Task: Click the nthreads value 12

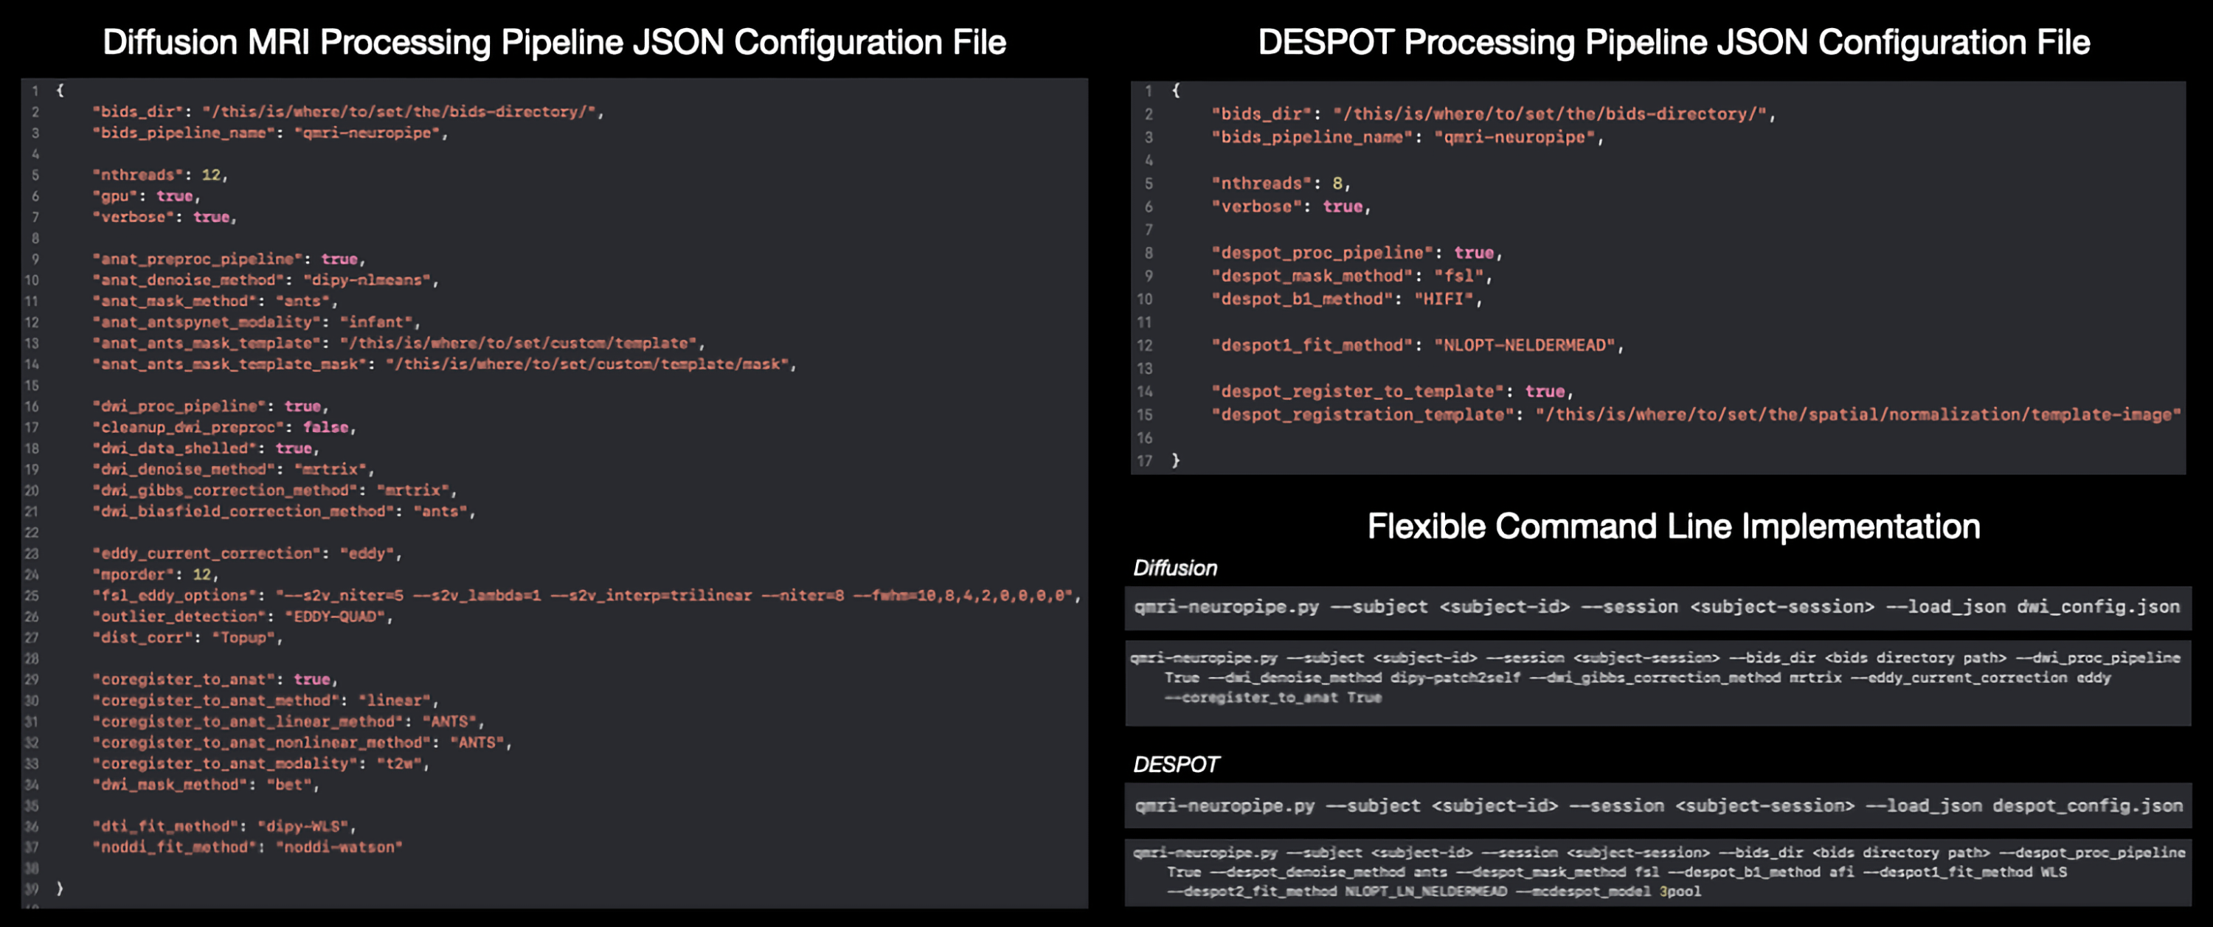Action: point(210,174)
